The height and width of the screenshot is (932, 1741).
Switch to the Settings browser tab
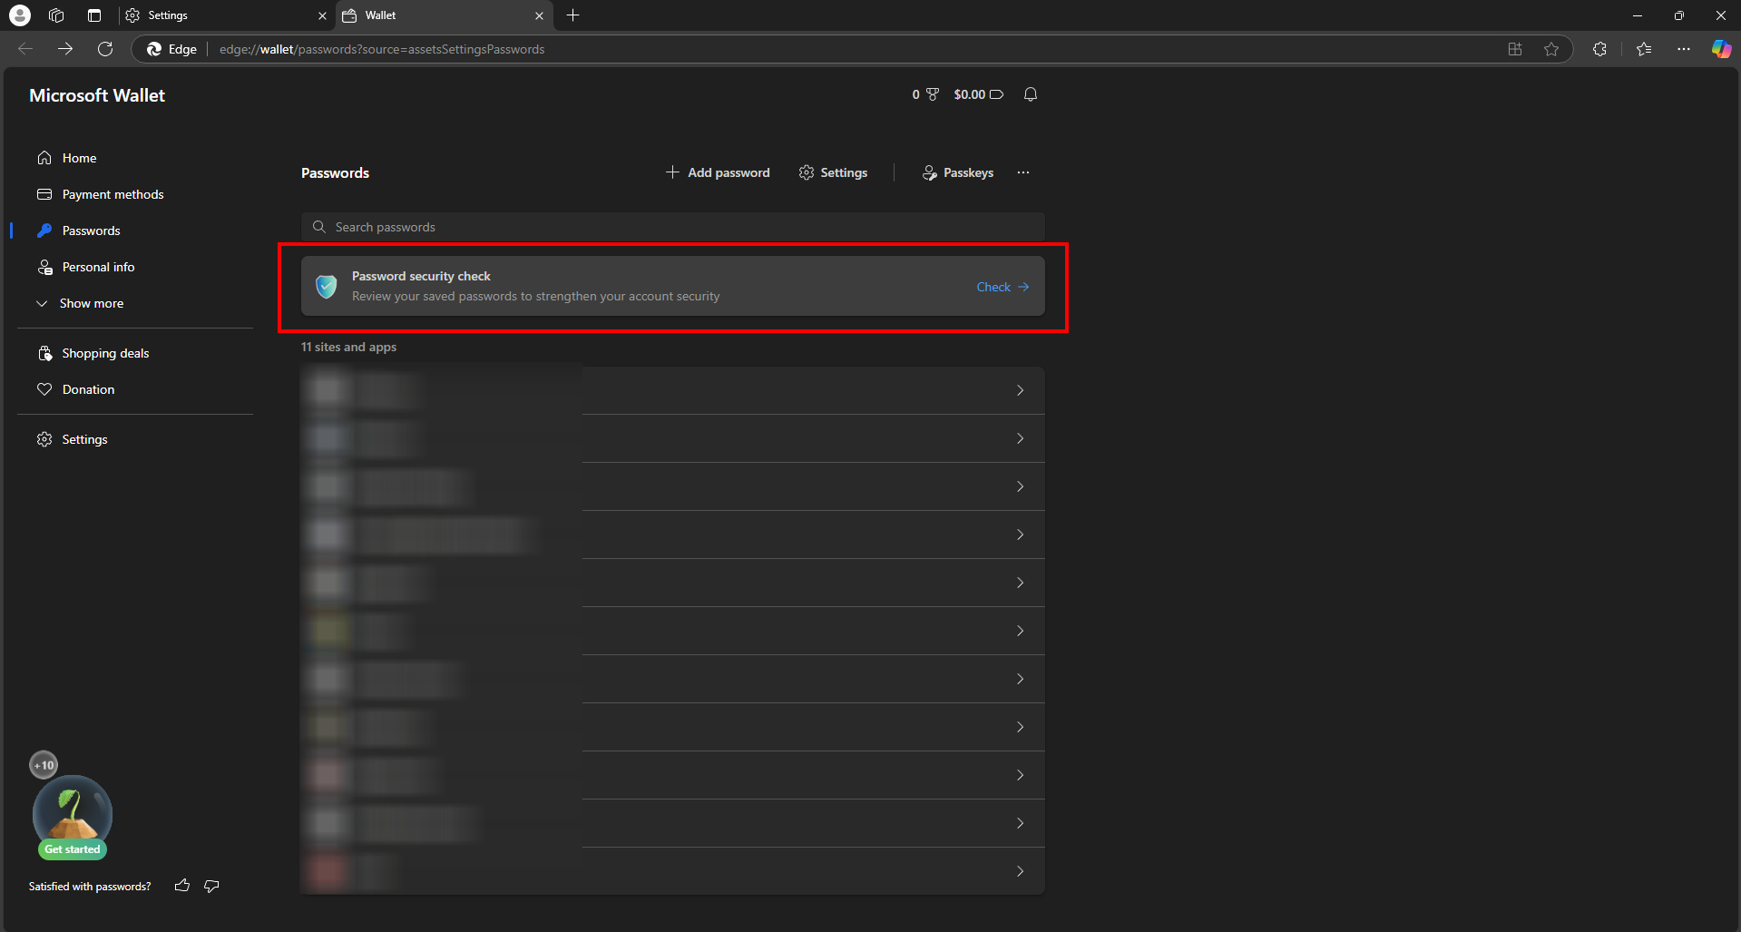tap(225, 15)
